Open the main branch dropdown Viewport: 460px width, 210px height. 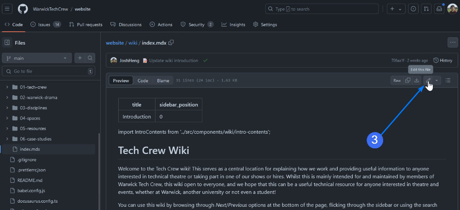37,58
